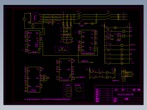Click the motor circle labeled D
This screenshot has height=110, width=147.
(x=124, y=80)
